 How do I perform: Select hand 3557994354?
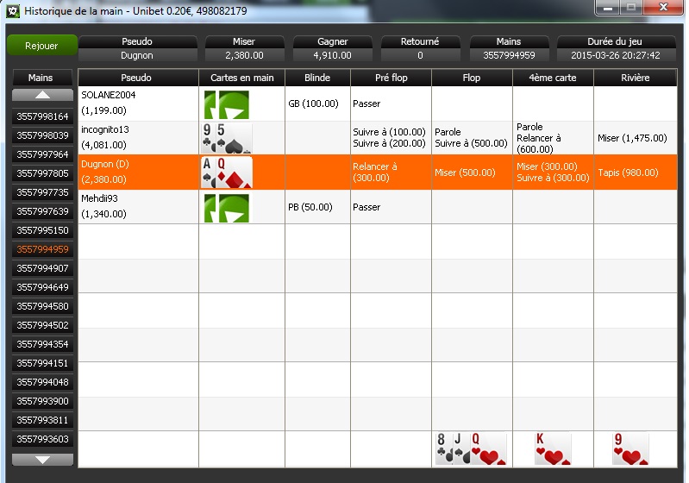coord(42,344)
